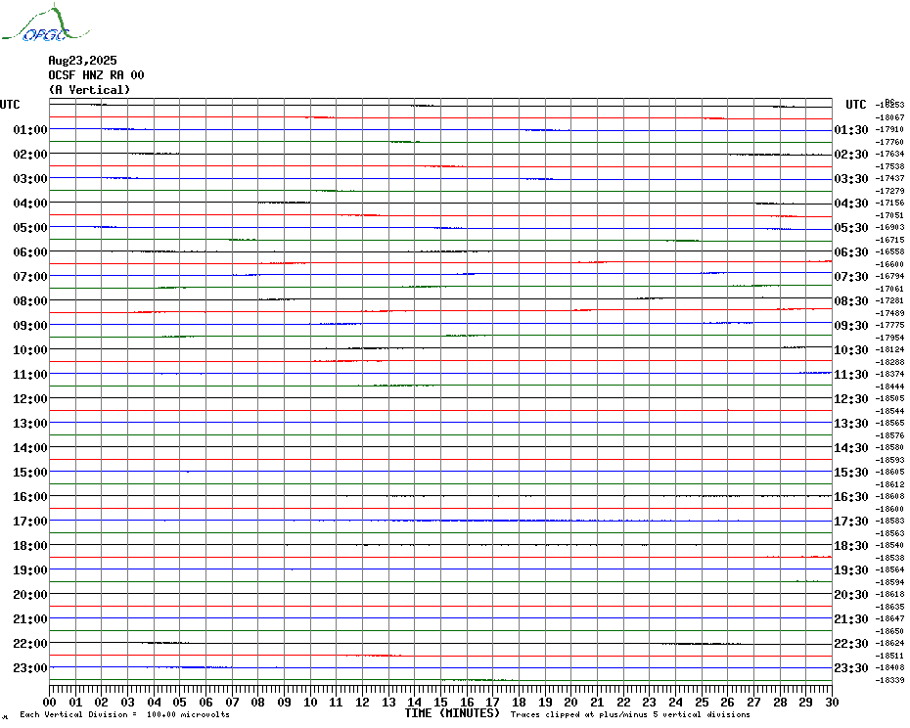Click minute tick label 30 on time axis
This screenshot has width=910, height=728.
pyautogui.click(x=833, y=703)
